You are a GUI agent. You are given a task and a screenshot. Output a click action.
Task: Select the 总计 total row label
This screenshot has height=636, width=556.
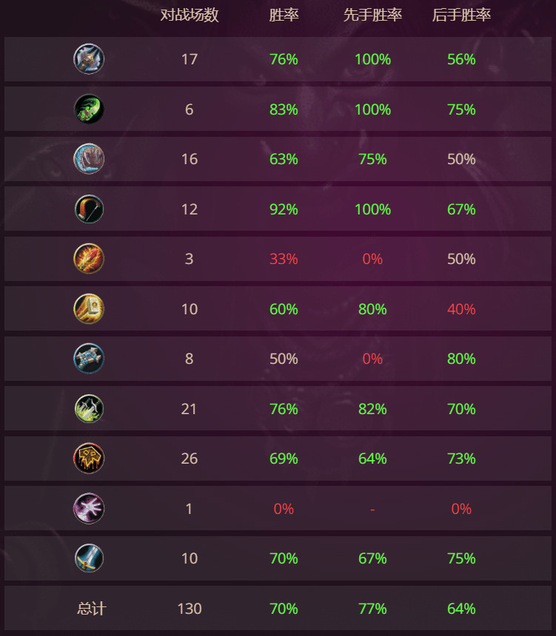(x=92, y=609)
